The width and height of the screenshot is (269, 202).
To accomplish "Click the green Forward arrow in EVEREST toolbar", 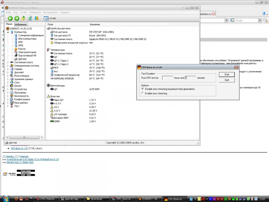I will click(x=16, y=18).
